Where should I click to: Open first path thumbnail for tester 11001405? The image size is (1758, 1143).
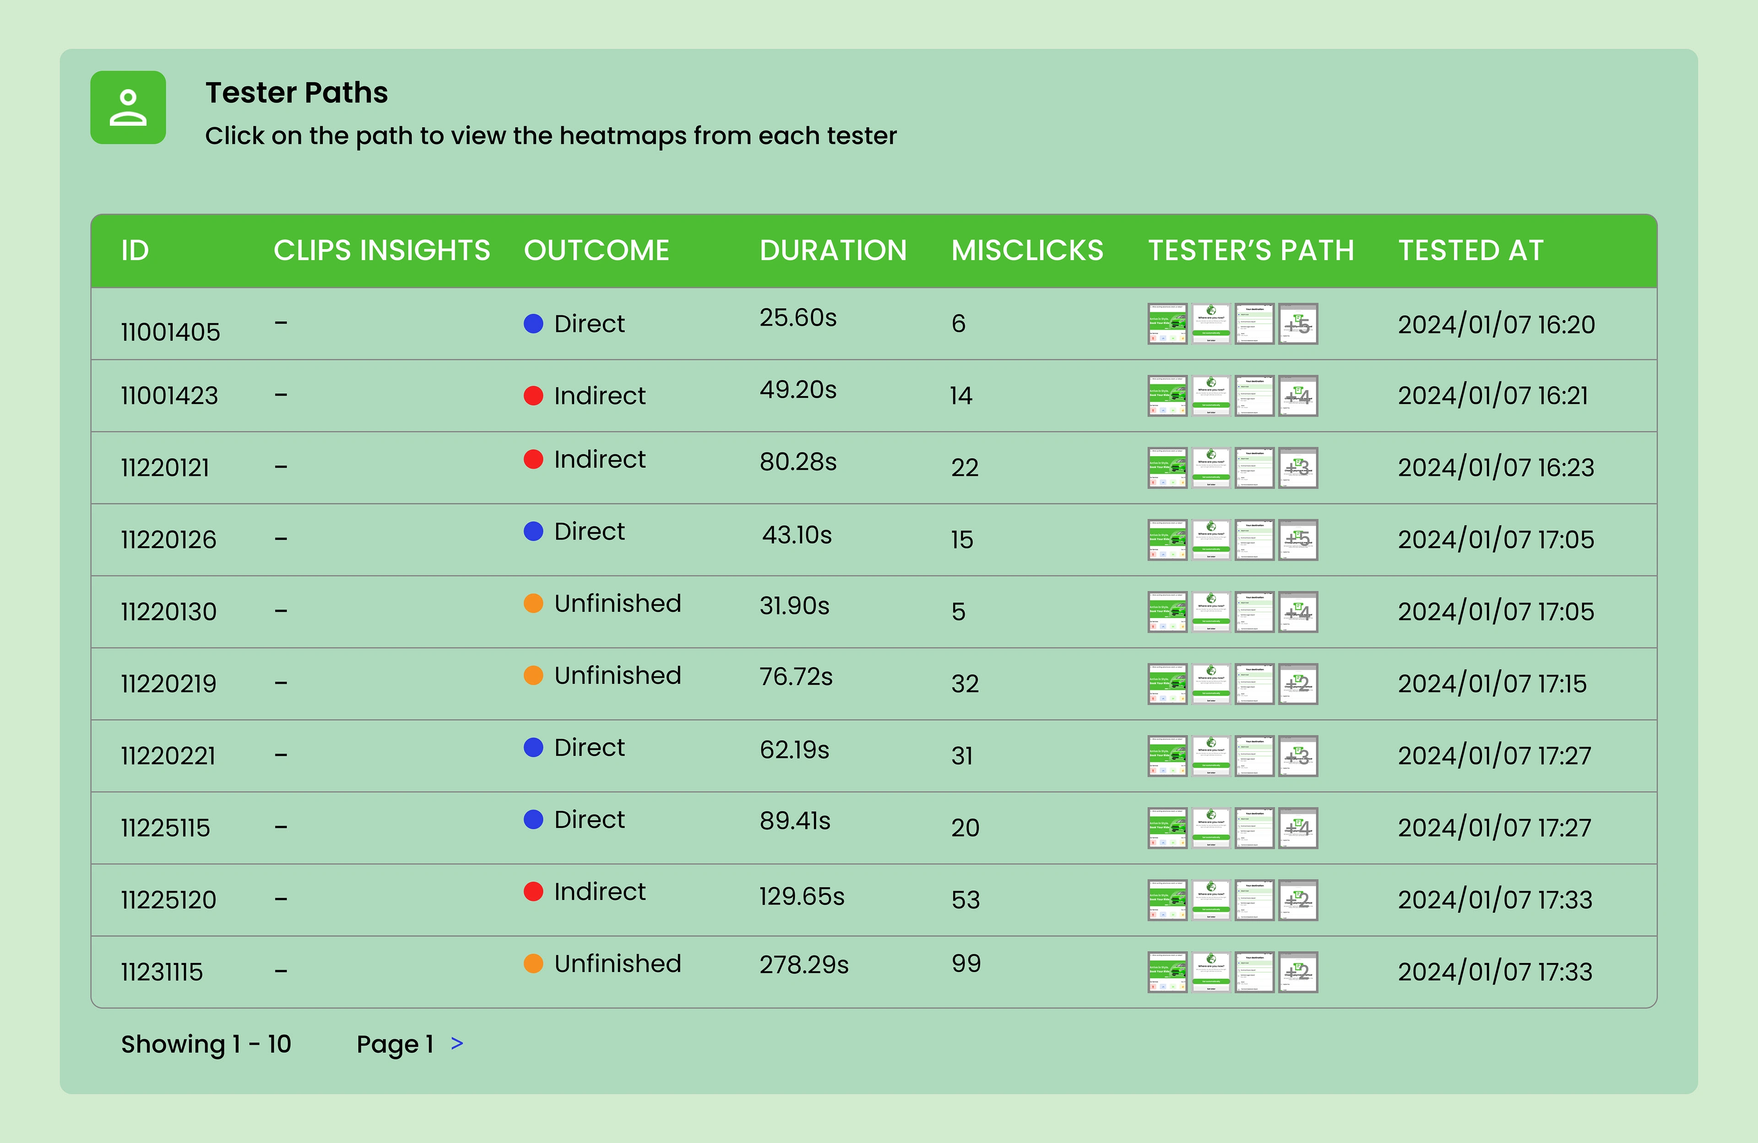1167,324
